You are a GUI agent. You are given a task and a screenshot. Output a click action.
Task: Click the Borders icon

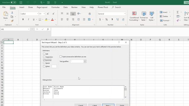[x=40, y=19]
